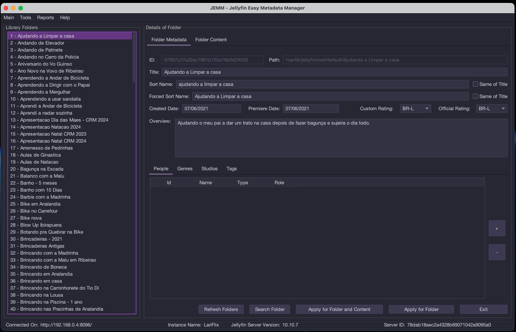The height and width of the screenshot is (332, 516).
Task: Click the green maximize window button
Action: (21, 8)
